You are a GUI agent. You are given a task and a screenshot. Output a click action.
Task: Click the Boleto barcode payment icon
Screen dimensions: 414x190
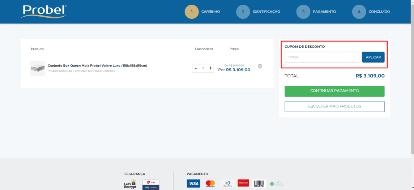pos(259,183)
